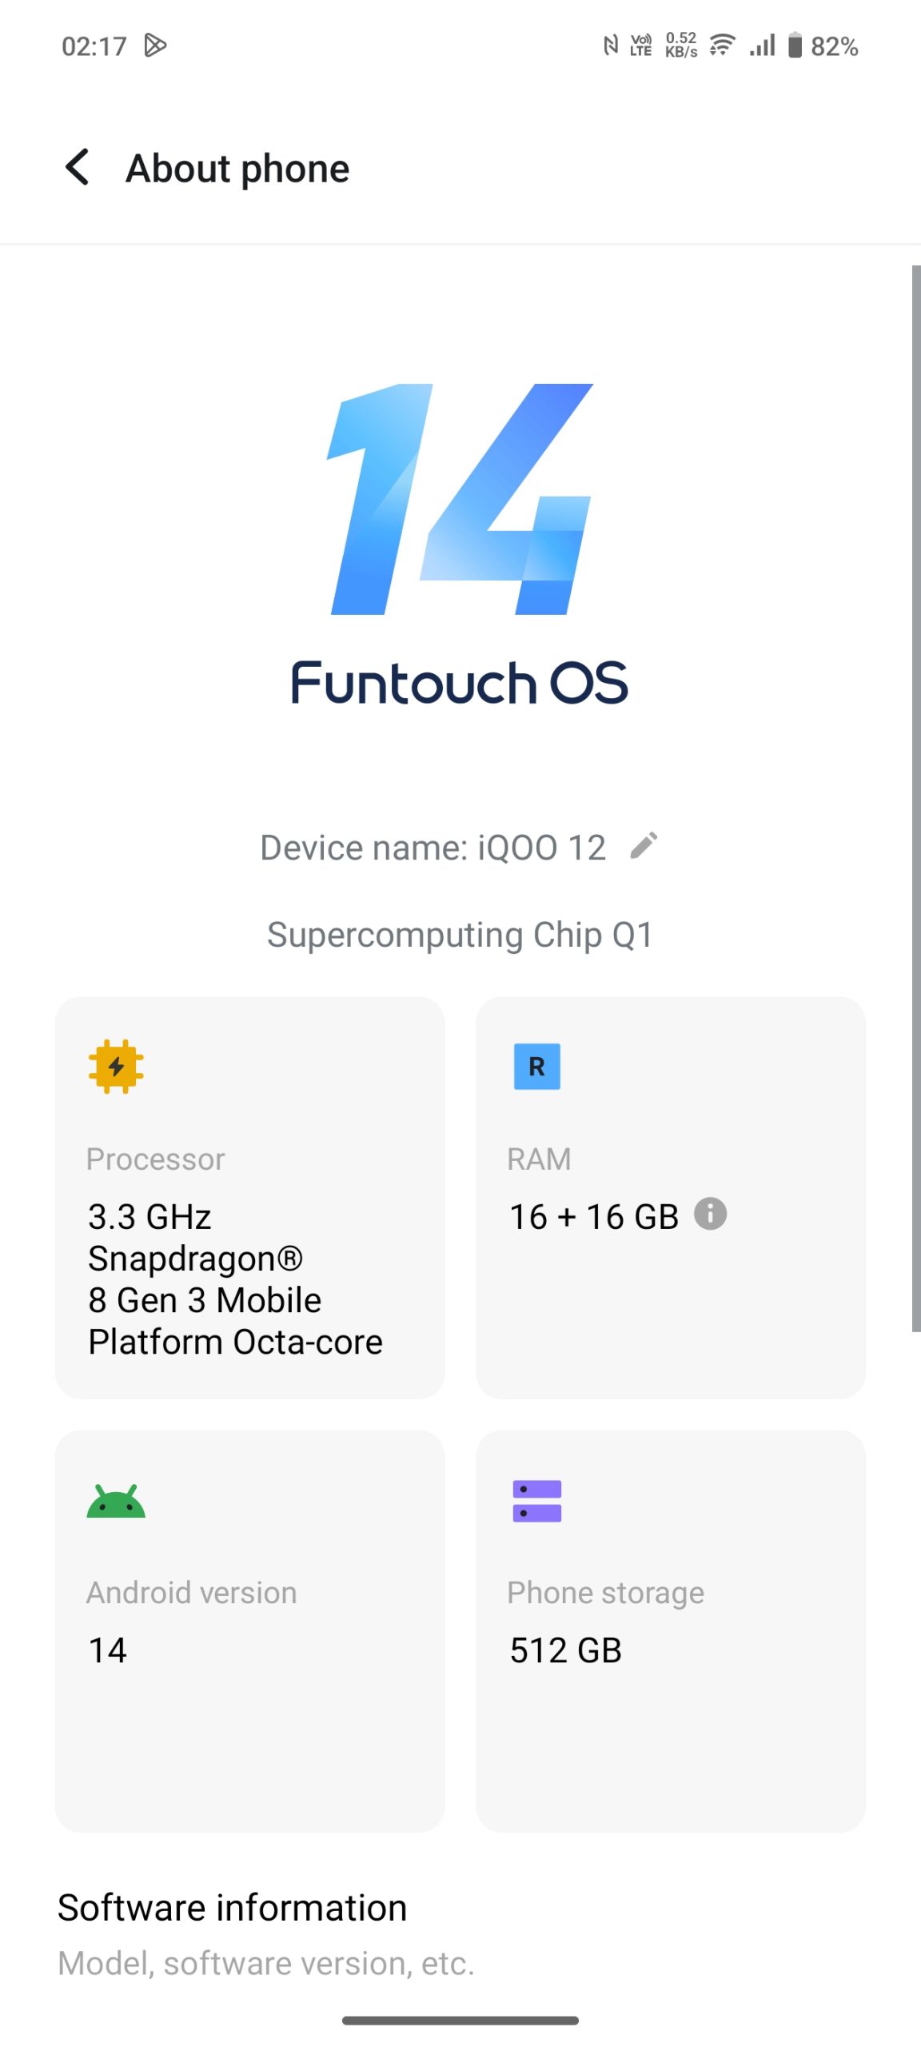Tap the Funtouch OS 14 logo
Screen dimensions: 921x2047
[x=460, y=544]
